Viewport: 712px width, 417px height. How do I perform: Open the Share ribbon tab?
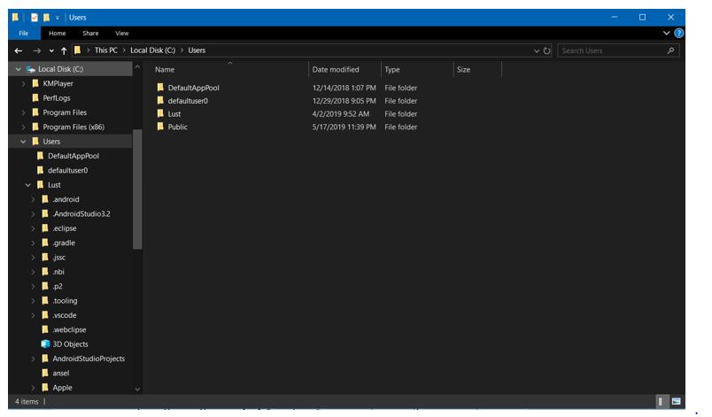point(89,33)
